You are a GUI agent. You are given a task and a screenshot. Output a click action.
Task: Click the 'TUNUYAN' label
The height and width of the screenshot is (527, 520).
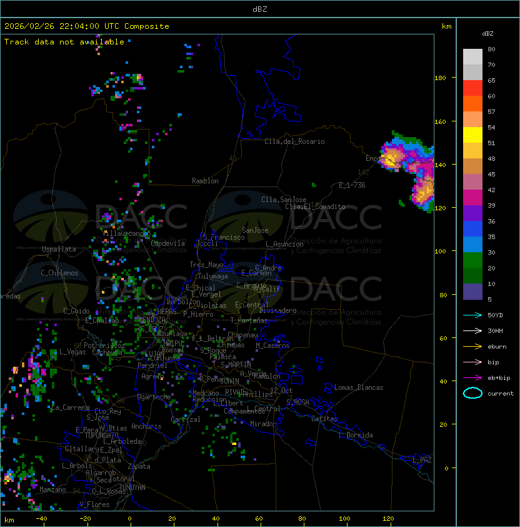click(132, 488)
